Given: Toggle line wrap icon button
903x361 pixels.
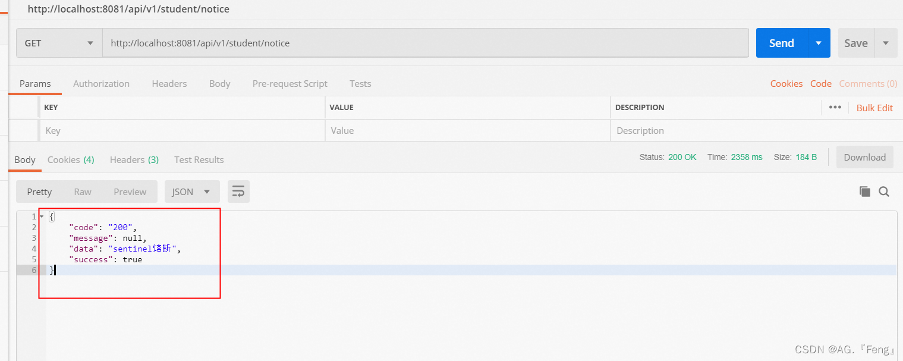Looking at the screenshot, I should click(238, 192).
